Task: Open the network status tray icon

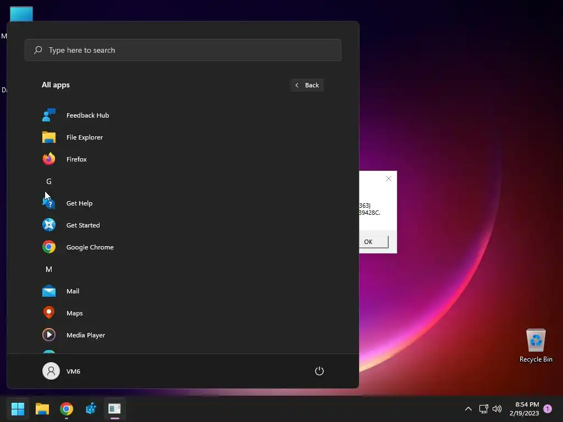Action: (484, 409)
